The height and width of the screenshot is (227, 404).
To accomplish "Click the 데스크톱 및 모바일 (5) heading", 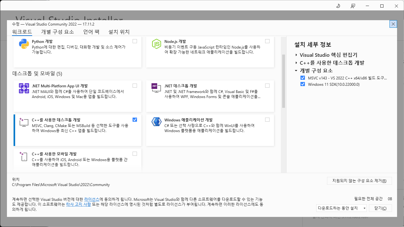I will pyautogui.click(x=37, y=74).
